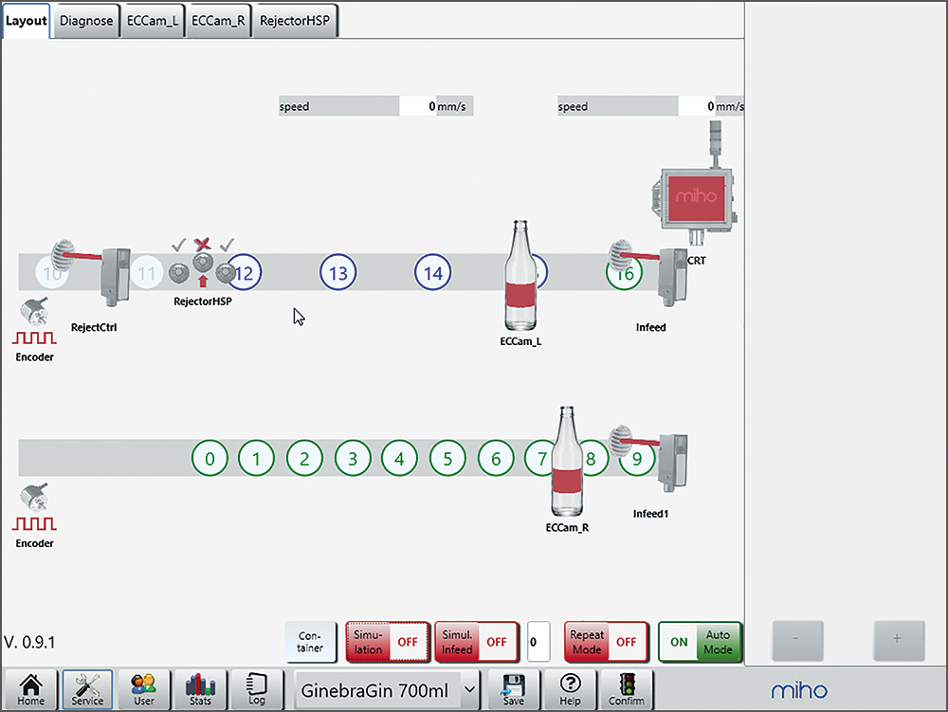The image size is (948, 712).
Task: Open User management
Action: (143, 689)
